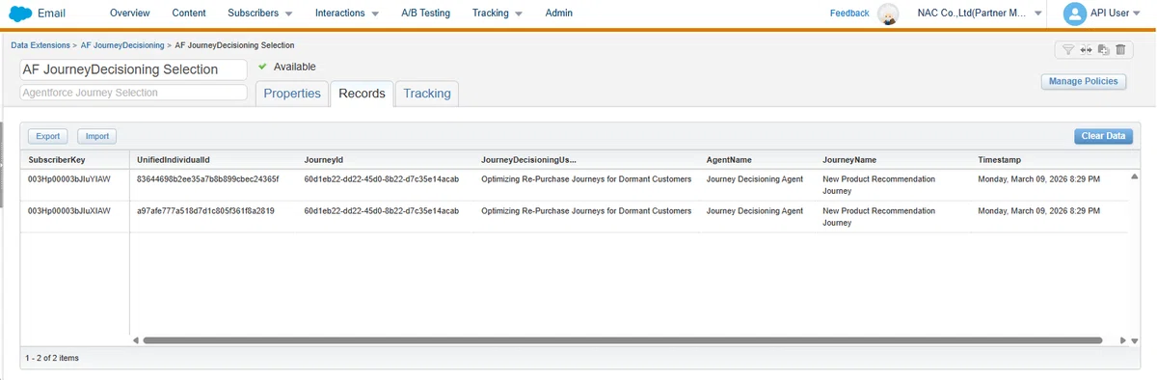The image size is (1157, 380).
Task: Switch to the Properties tab
Action: 292,94
